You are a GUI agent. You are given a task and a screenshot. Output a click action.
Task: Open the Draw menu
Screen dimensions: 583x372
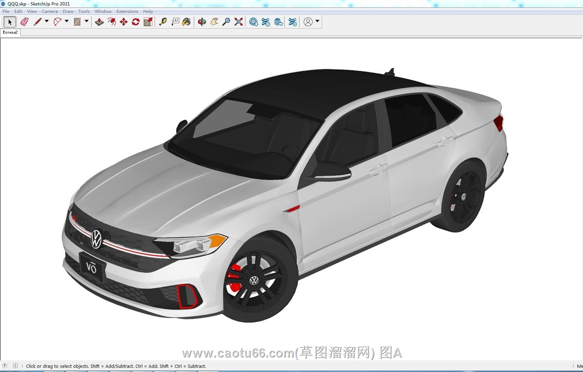click(x=68, y=11)
